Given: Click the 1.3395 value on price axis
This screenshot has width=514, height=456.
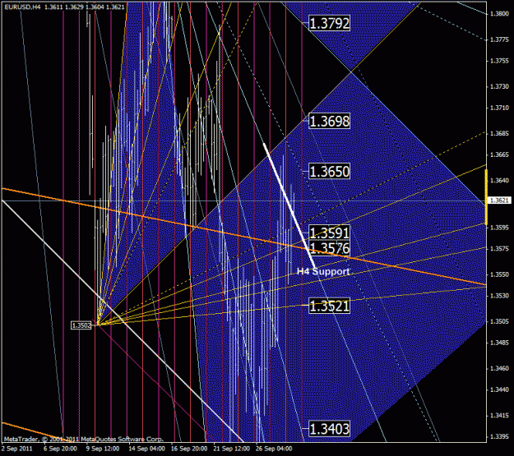Looking at the screenshot, I should tap(499, 436).
